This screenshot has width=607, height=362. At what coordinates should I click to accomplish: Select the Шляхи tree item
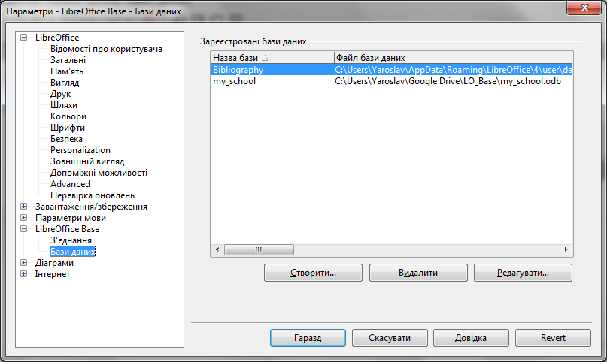[x=64, y=105]
